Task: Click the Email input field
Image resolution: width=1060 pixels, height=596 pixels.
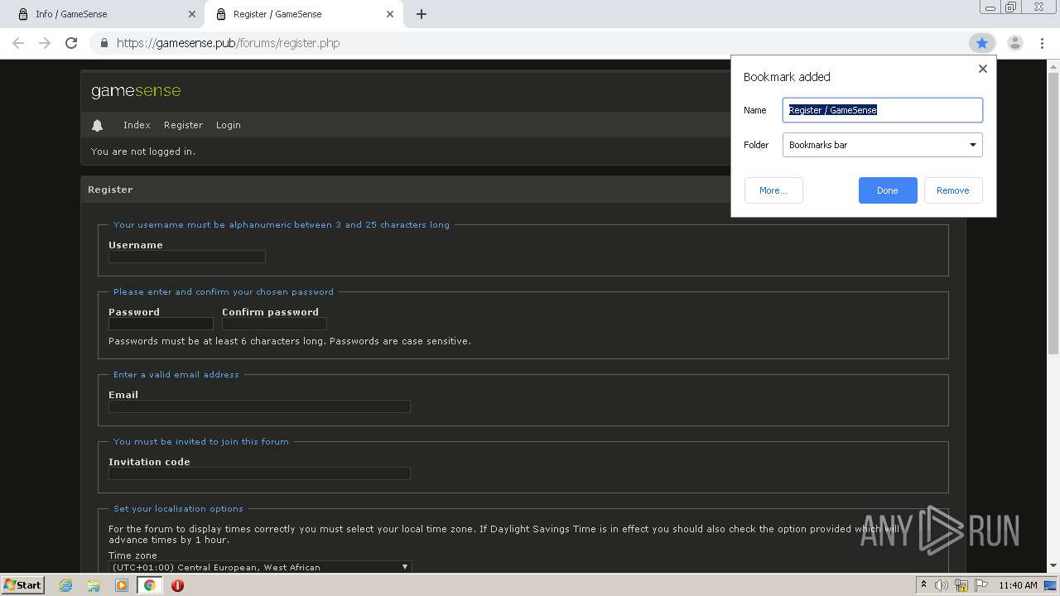Action: (x=259, y=406)
